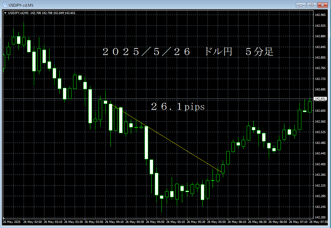Screen dimensions: 331x228
Task: Open the One-Click Trading arrow beside USDJPY-cd
Action: tap(6, 13)
